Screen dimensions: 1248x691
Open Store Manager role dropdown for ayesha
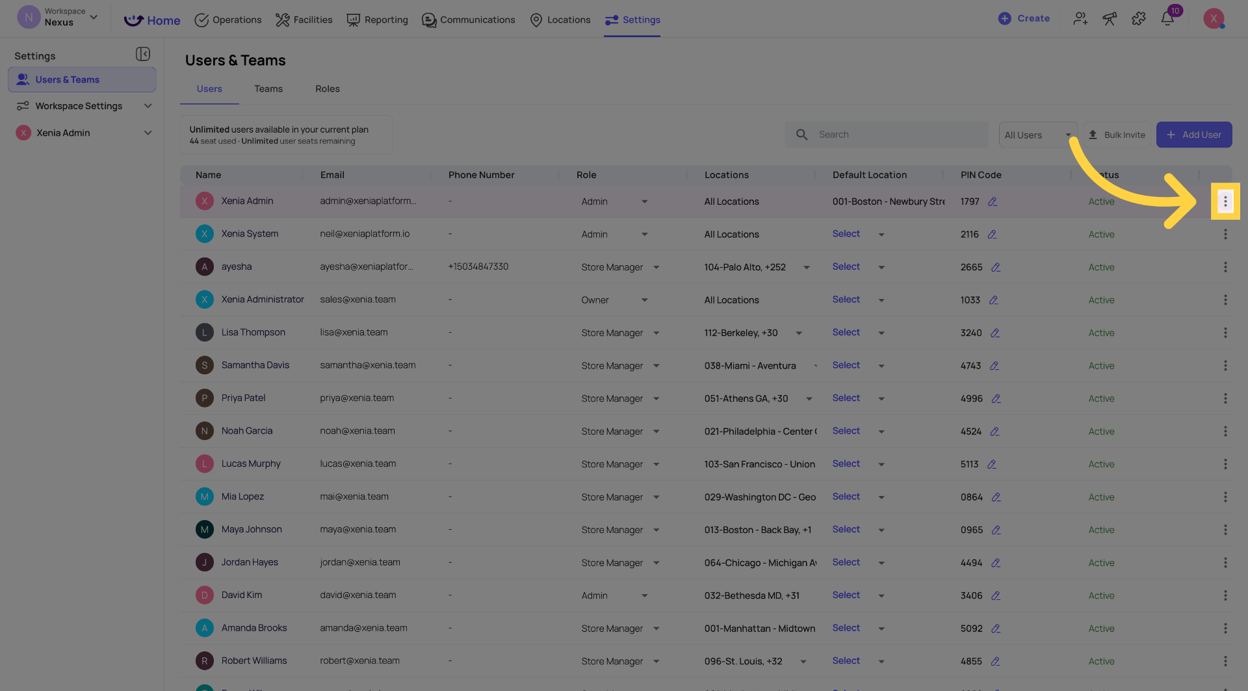tap(656, 267)
